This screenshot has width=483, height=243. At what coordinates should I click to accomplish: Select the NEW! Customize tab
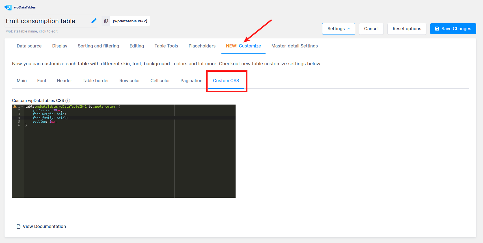[x=243, y=46]
